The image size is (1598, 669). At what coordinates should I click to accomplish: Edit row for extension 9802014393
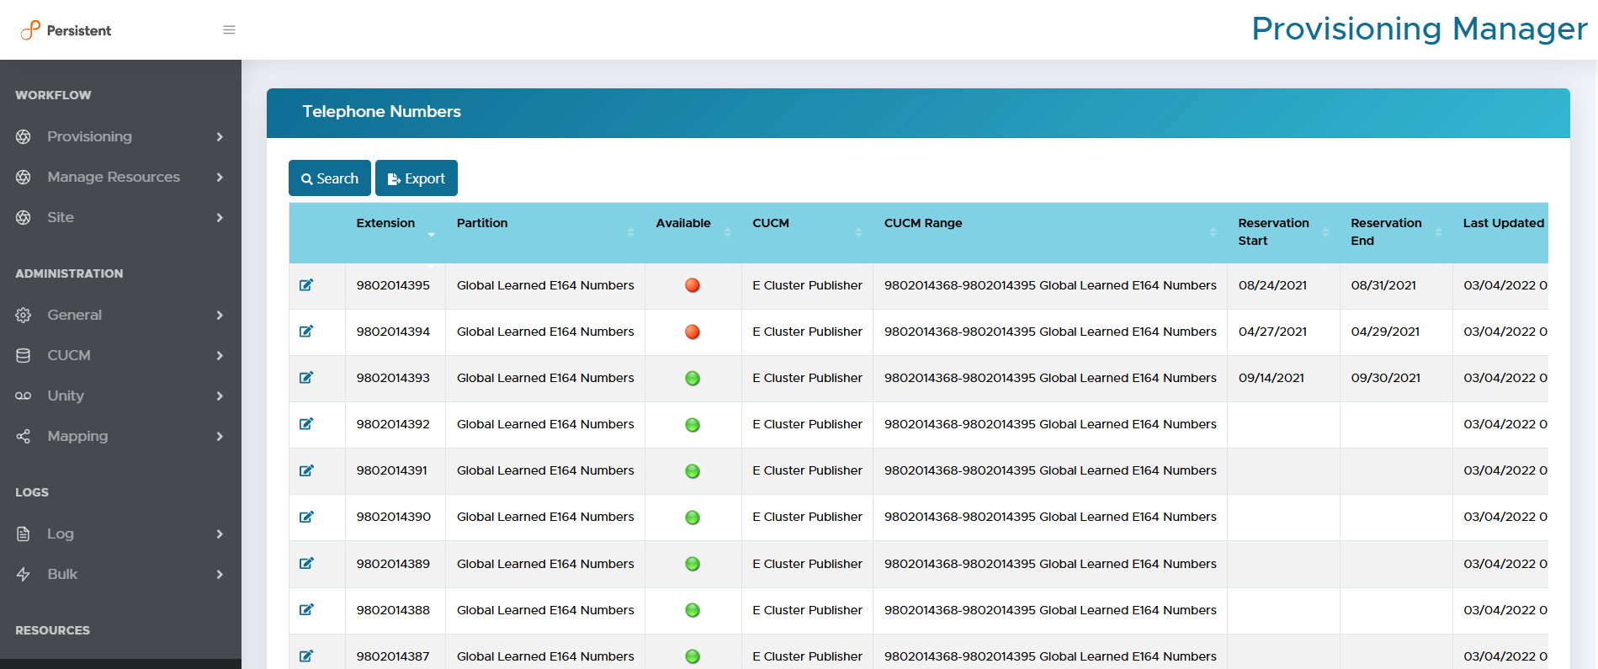coord(306,378)
